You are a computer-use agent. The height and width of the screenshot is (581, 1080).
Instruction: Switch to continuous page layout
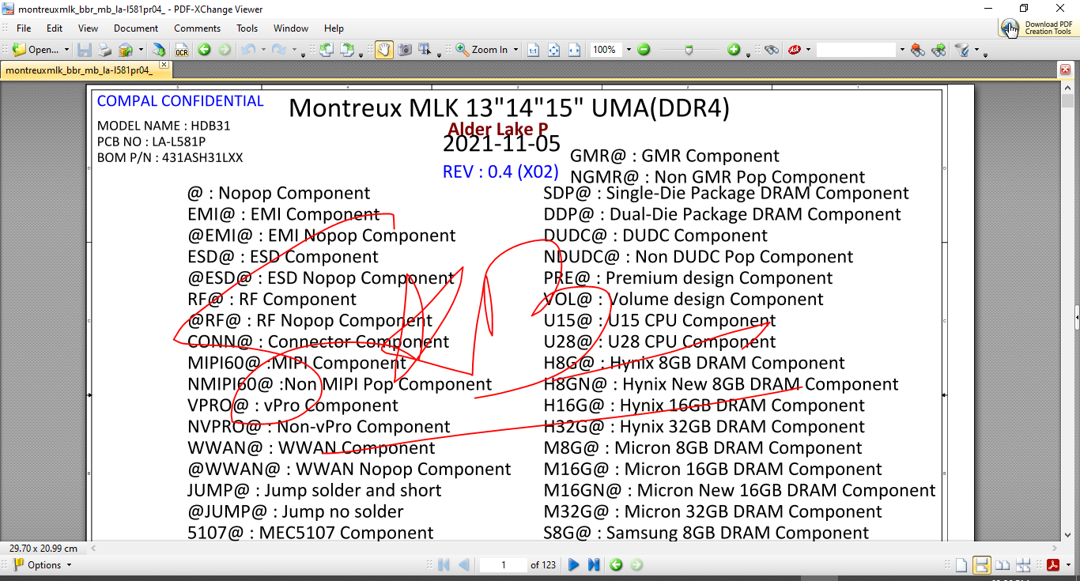point(981,565)
